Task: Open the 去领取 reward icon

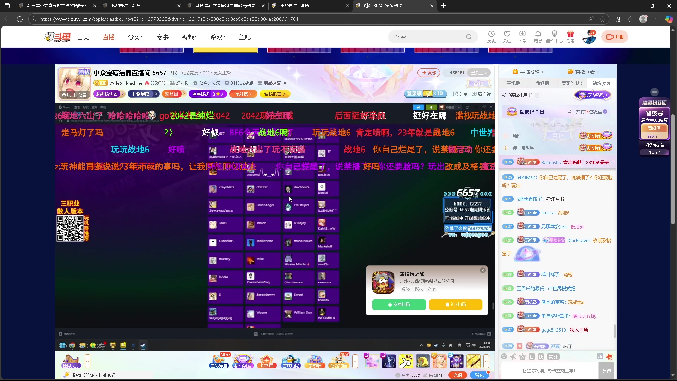Action: 315,361
